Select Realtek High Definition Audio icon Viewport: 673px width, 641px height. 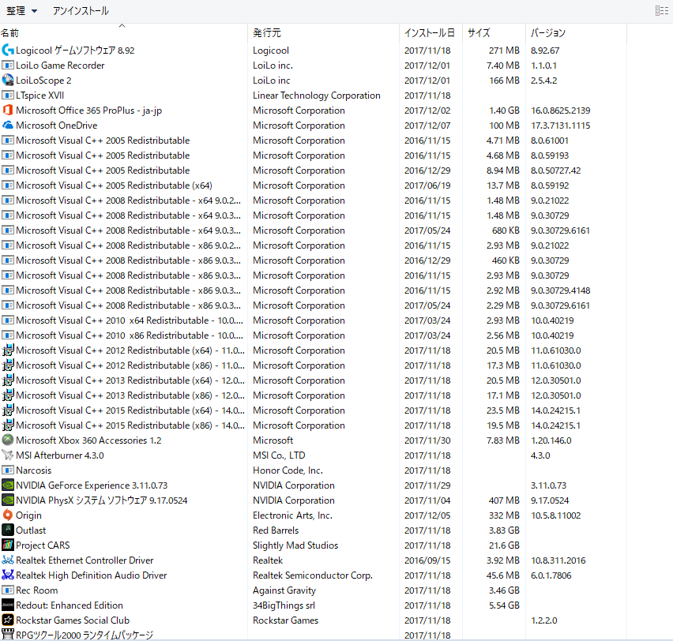pyautogui.click(x=8, y=575)
